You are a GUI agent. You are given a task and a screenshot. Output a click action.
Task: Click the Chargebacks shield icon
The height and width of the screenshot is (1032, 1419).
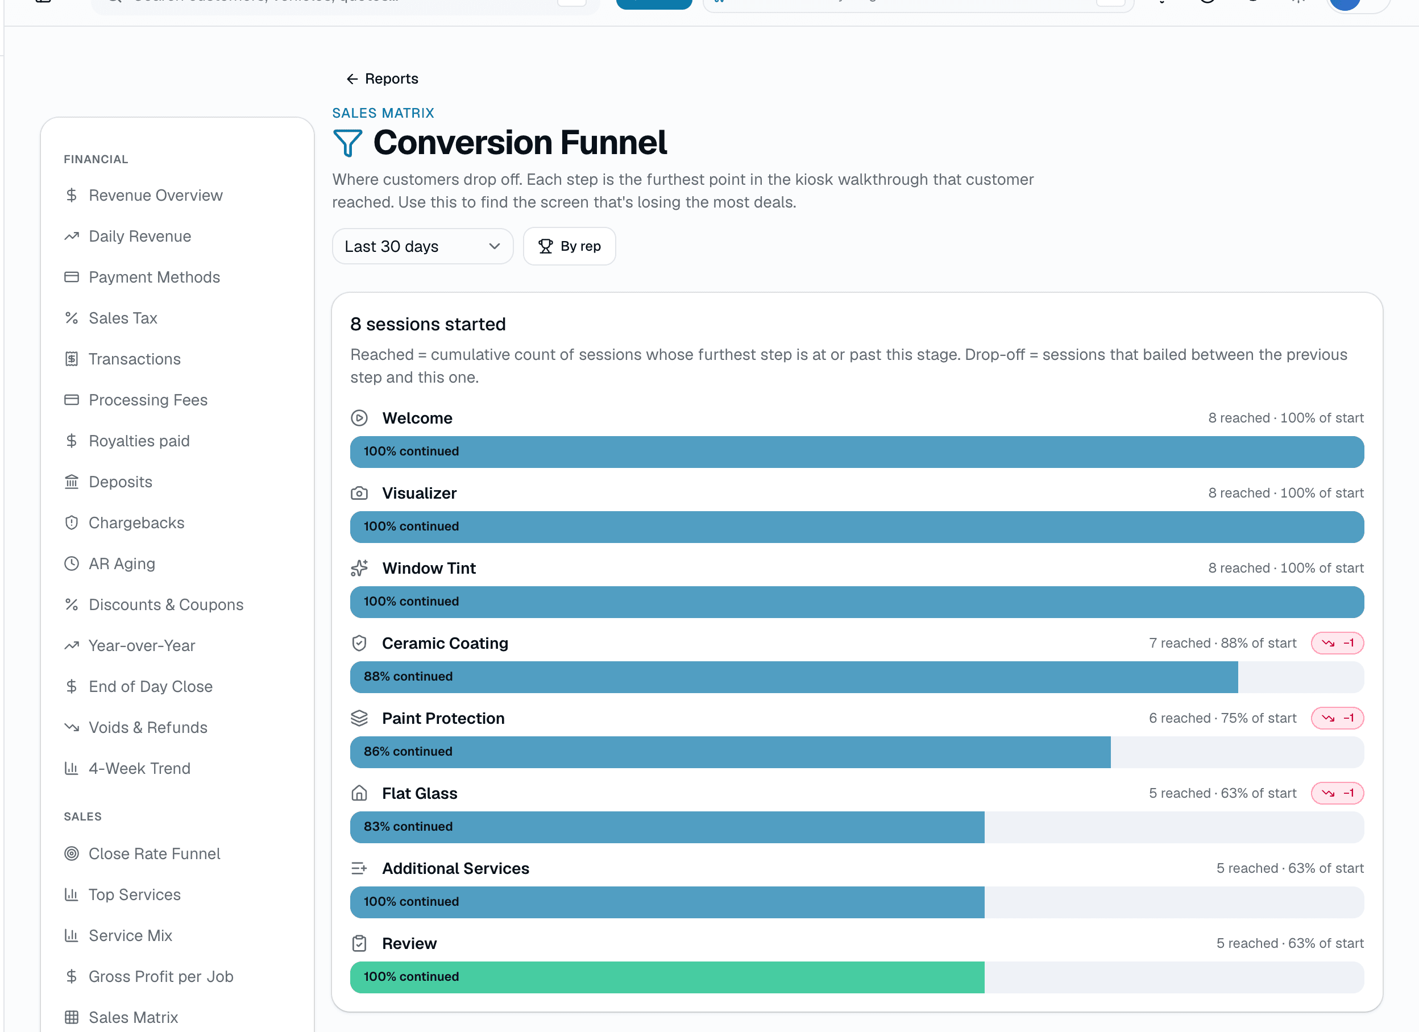(71, 523)
